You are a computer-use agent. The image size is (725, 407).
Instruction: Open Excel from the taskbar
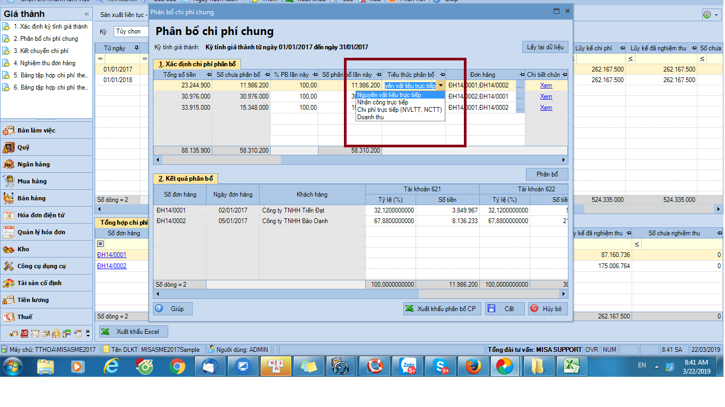pyautogui.click(x=571, y=366)
